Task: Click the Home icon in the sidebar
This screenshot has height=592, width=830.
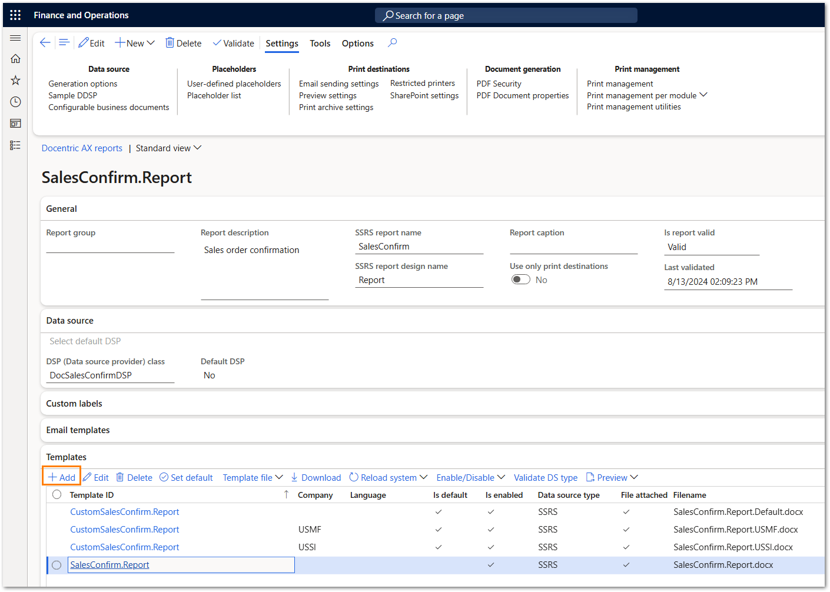Action: [16, 59]
